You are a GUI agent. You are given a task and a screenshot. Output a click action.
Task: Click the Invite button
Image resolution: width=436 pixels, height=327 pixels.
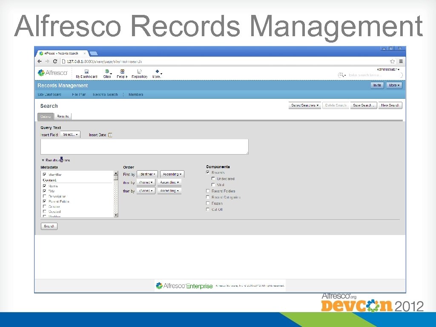click(377, 85)
